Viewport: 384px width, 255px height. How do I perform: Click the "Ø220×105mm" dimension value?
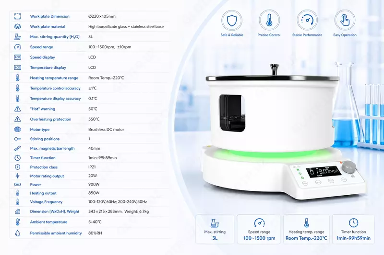[x=102, y=16]
